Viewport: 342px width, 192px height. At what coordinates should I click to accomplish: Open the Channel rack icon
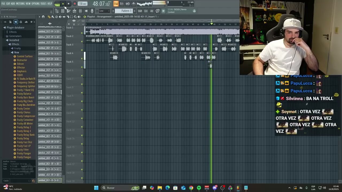tap(63, 11)
